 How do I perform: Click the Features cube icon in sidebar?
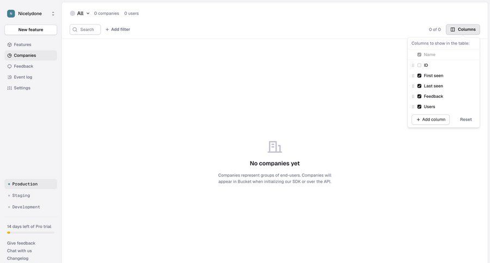pos(9,45)
